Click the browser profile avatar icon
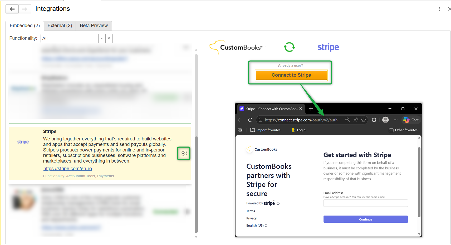451x245 pixels. (x=385, y=120)
